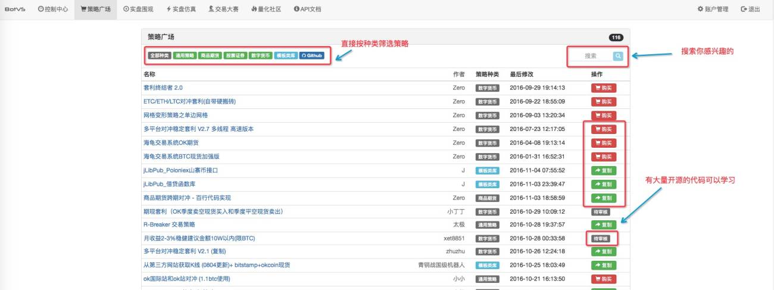Click 待审核 badge for 期现套利 row

601,211
